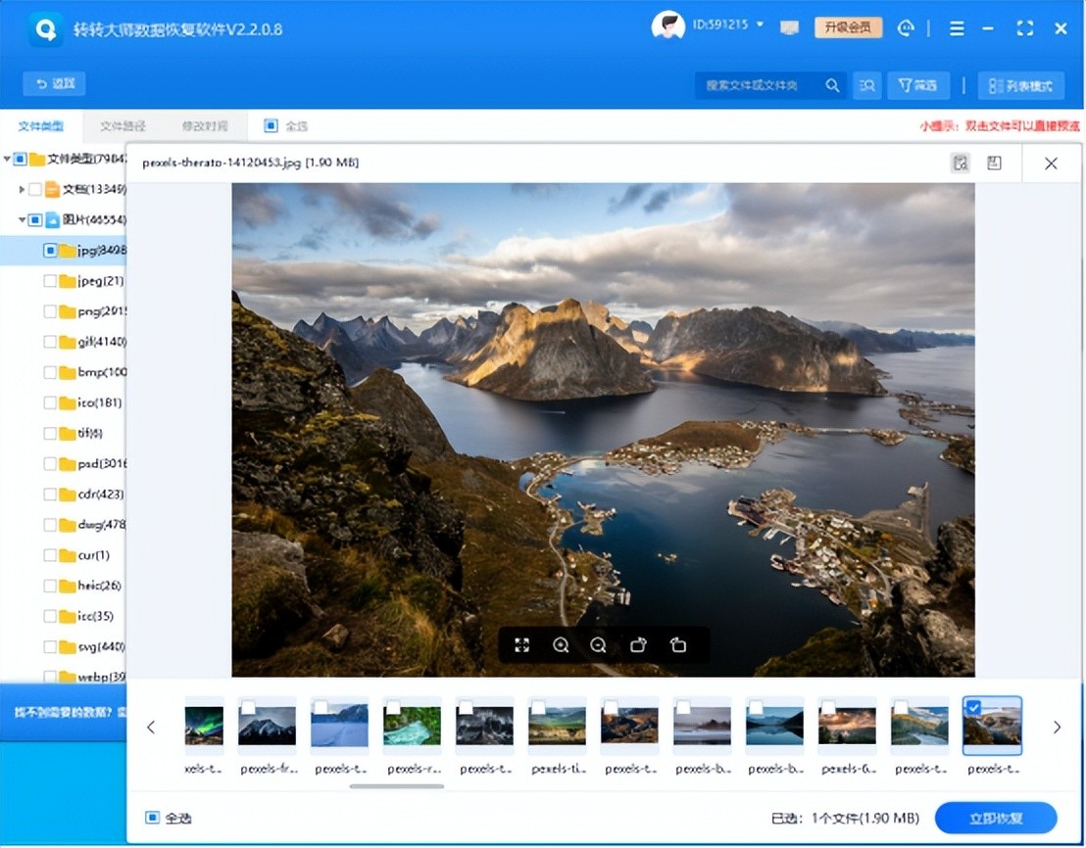The height and width of the screenshot is (848, 1086).
Task: Uncheck the selected last thumbnail checkbox
Action: coord(973,707)
